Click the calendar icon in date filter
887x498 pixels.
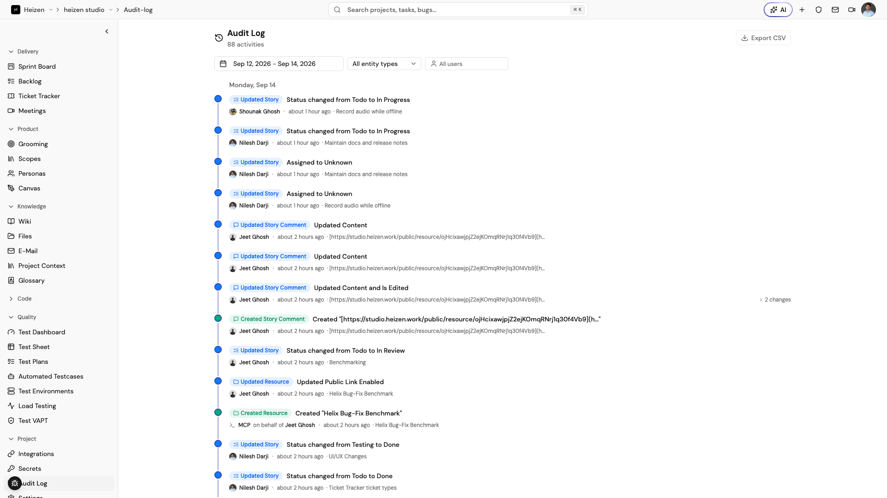click(x=223, y=64)
